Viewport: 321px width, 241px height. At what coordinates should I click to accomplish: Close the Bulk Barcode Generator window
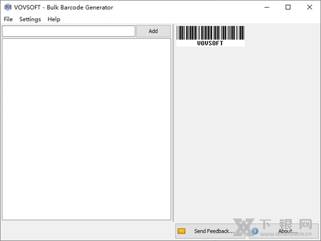[309, 7]
